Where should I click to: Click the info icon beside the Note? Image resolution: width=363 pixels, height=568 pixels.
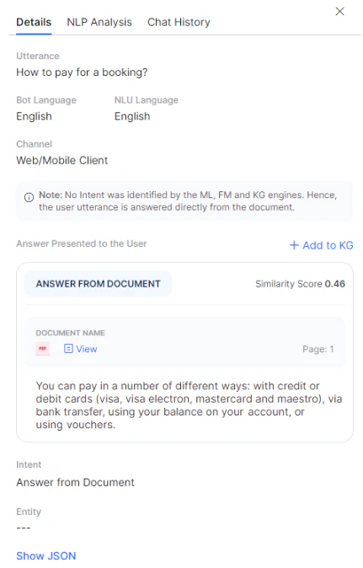pyautogui.click(x=29, y=197)
